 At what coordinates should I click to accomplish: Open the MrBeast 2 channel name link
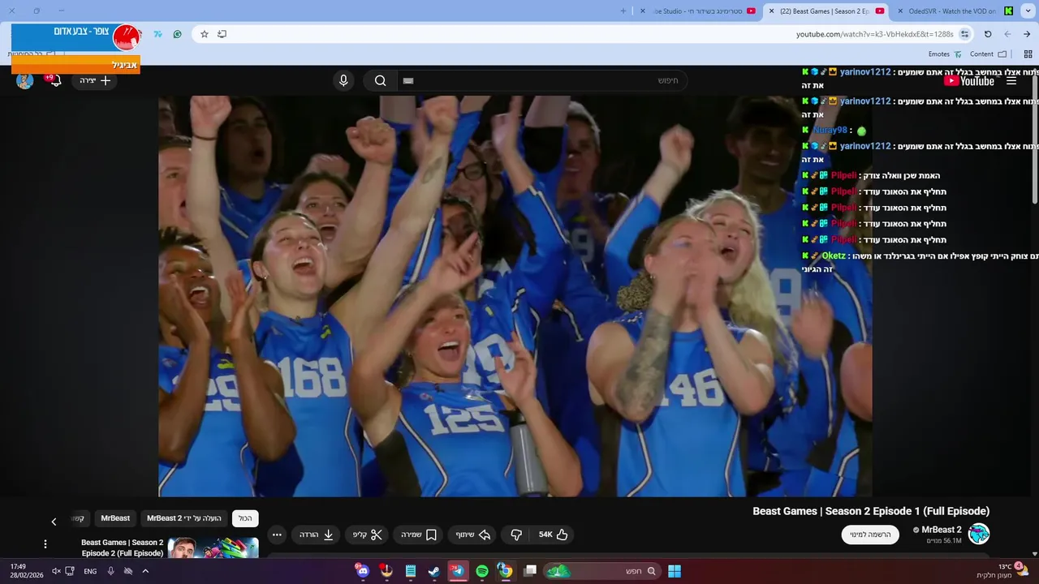tap(941, 530)
